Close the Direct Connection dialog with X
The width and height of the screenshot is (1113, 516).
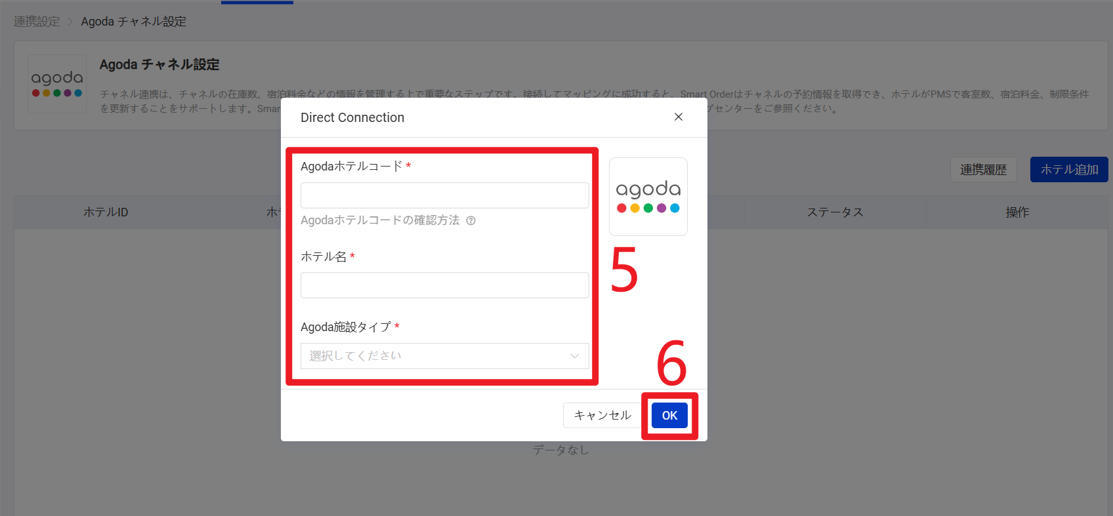click(679, 117)
